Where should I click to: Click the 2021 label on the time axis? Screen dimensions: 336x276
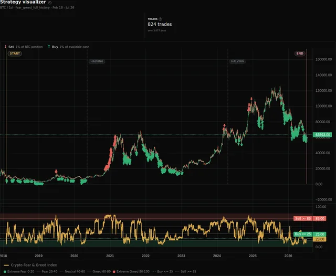click(x=110, y=256)
